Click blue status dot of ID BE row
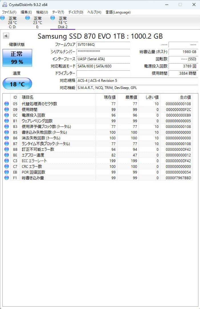 click(x=7, y=155)
